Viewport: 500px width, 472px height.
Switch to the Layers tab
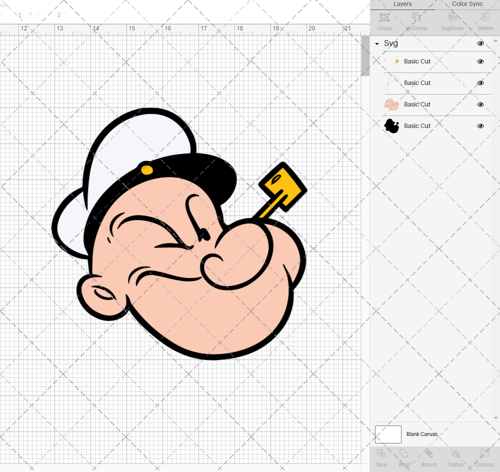click(x=402, y=4)
